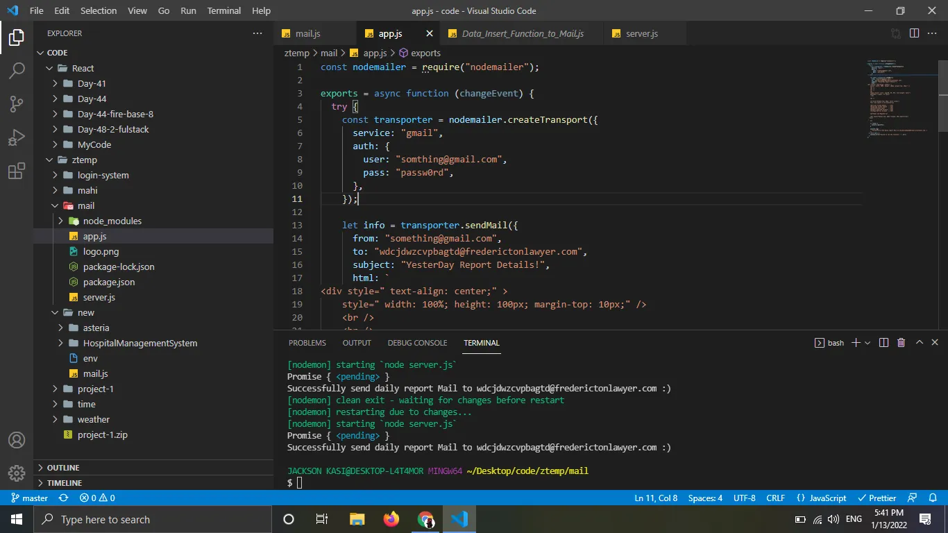The image size is (948, 533).
Task: Split the terminal panel
Action: tap(883, 343)
